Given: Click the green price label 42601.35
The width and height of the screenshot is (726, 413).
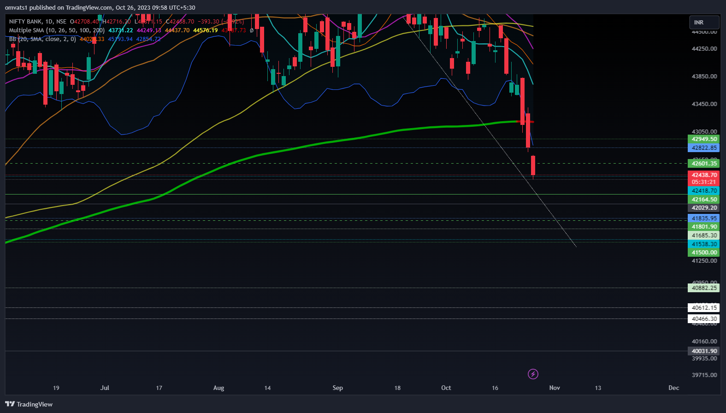Looking at the screenshot, I should [x=704, y=164].
